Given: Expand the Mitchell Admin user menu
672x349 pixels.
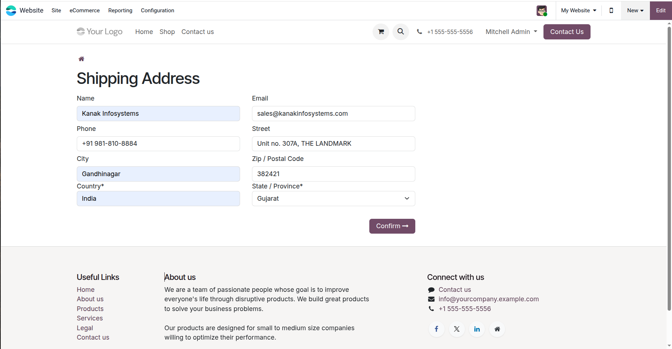Looking at the screenshot, I should tap(511, 32).
